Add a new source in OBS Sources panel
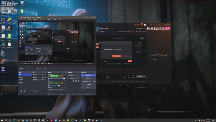The height and width of the screenshot is (122, 216). point(33,91)
